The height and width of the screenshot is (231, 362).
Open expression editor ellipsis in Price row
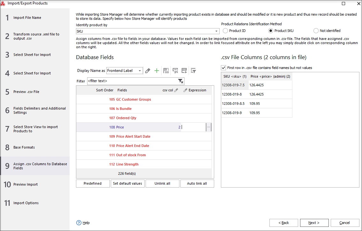click(x=208, y=127)
